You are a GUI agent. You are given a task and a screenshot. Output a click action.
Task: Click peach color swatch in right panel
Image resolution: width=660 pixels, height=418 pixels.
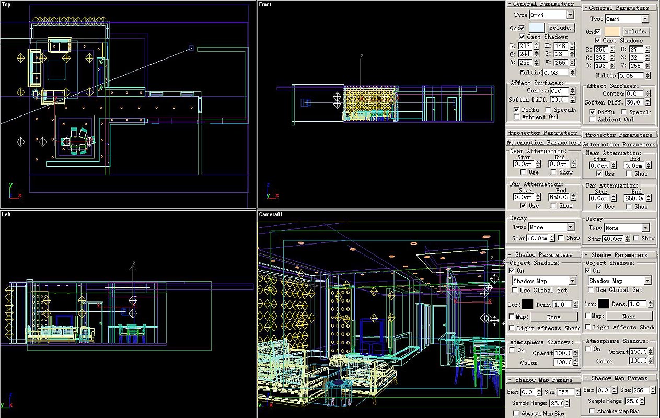[612, 32]
